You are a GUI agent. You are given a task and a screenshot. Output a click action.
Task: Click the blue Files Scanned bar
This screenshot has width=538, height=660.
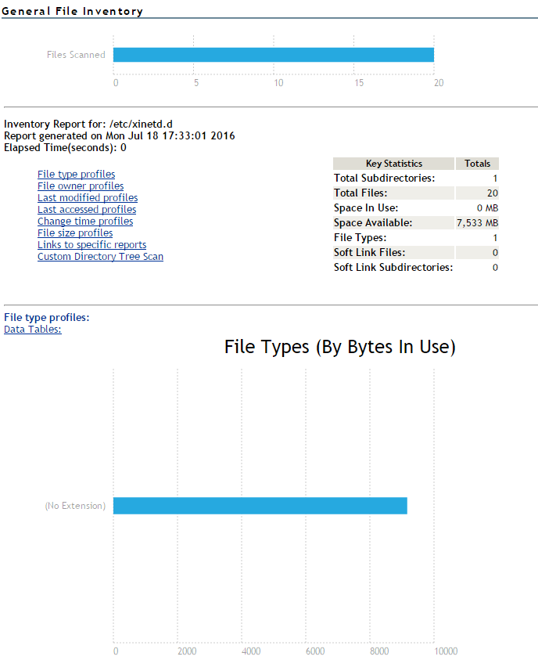(x=273, y=55)
